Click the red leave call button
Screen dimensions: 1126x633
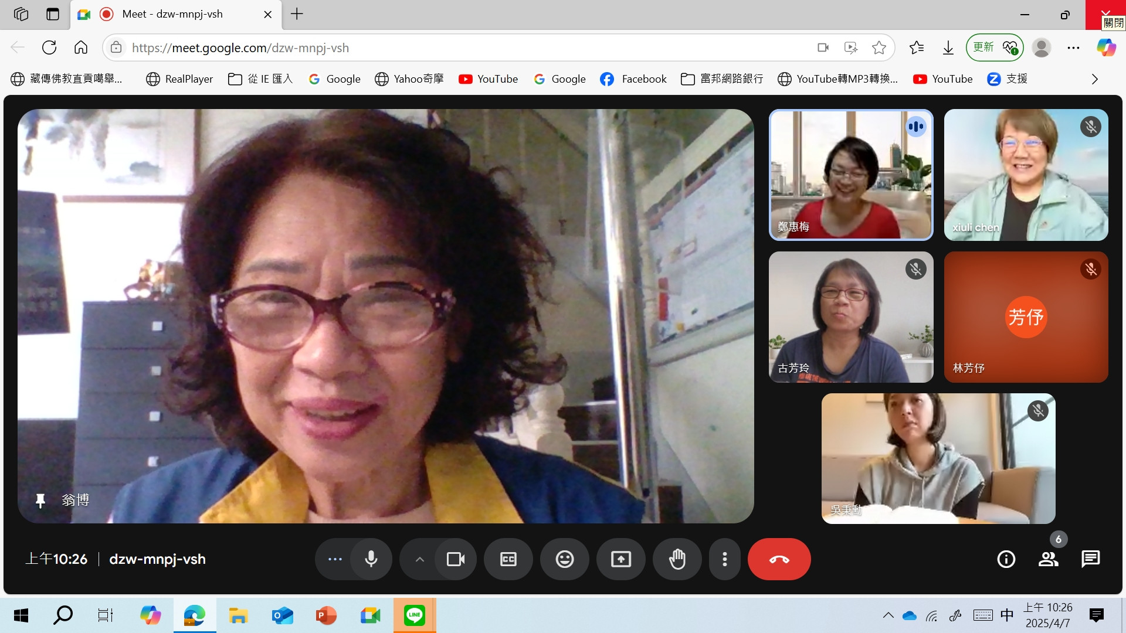coord(779,559)
